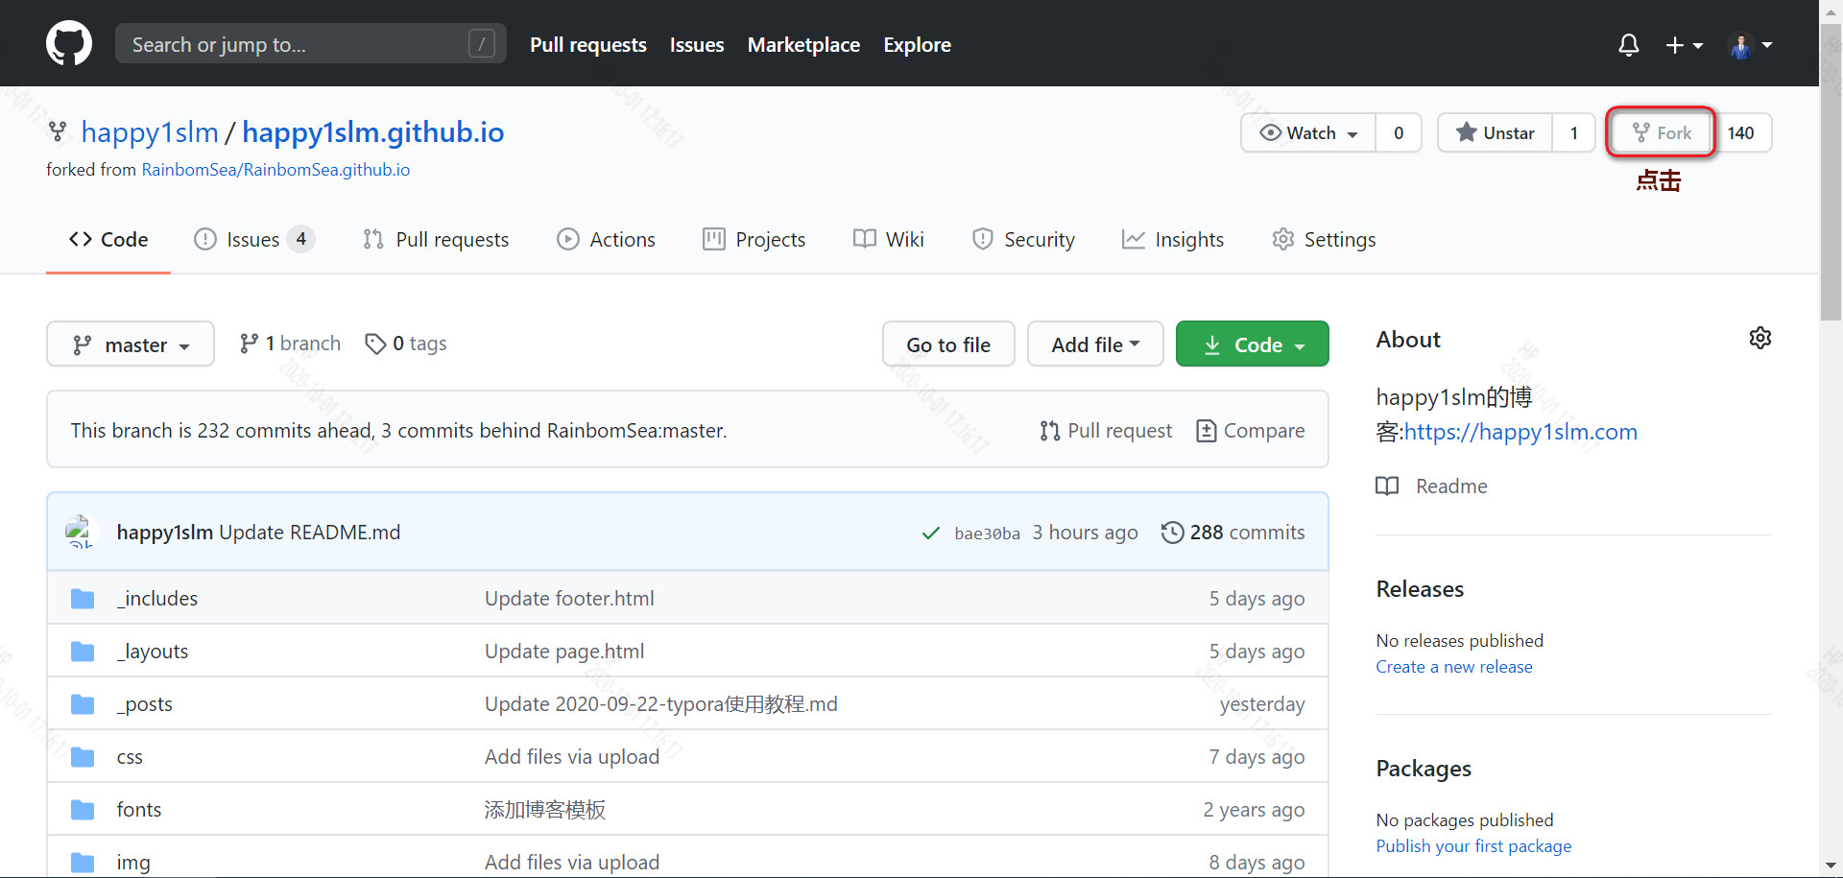Open the Watch dropdown

1308,132
